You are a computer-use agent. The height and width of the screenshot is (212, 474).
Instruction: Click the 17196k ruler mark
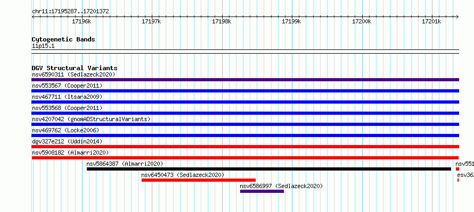click(x=81, y=21)
